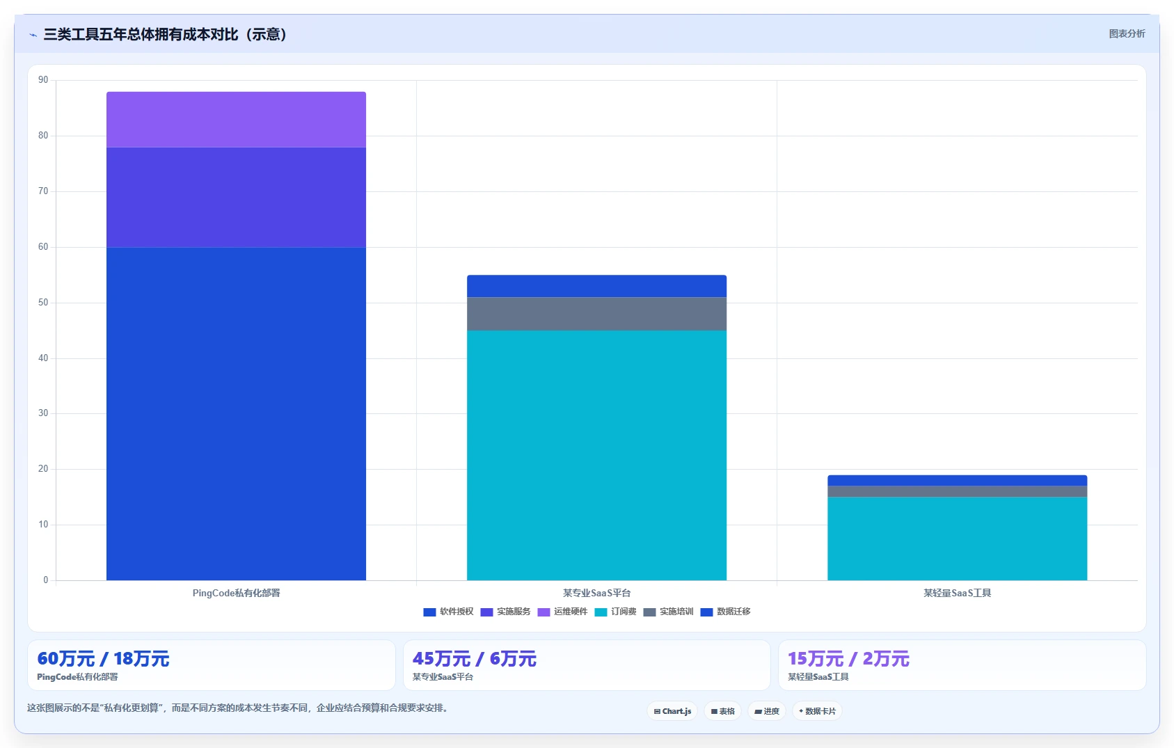
Task: Hide the 软件授权 series via legend label
Action: click(457, 612)
